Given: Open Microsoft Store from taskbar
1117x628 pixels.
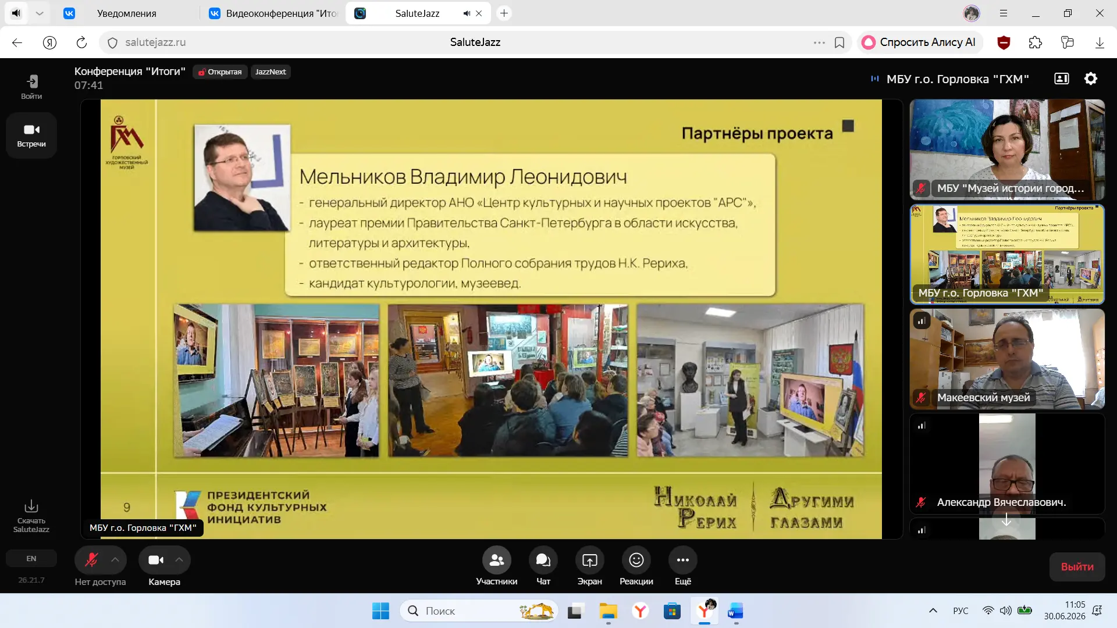Looking at the screenshot, I should (x=672, y=611).
